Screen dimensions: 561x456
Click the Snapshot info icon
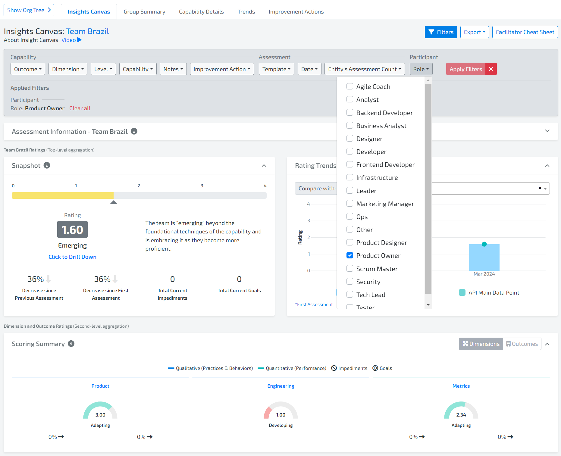point(47,165)
